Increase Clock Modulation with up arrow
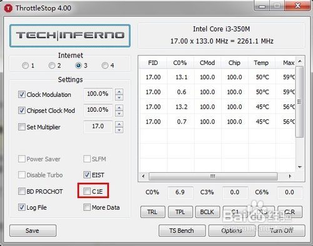Viewport: 313px width, 246px height. (x=119, y=92)
